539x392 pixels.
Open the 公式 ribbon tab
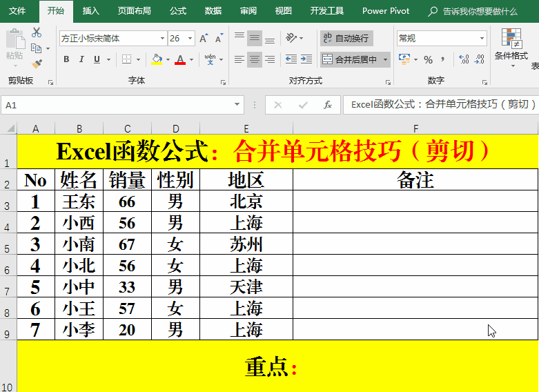[177, 11]
